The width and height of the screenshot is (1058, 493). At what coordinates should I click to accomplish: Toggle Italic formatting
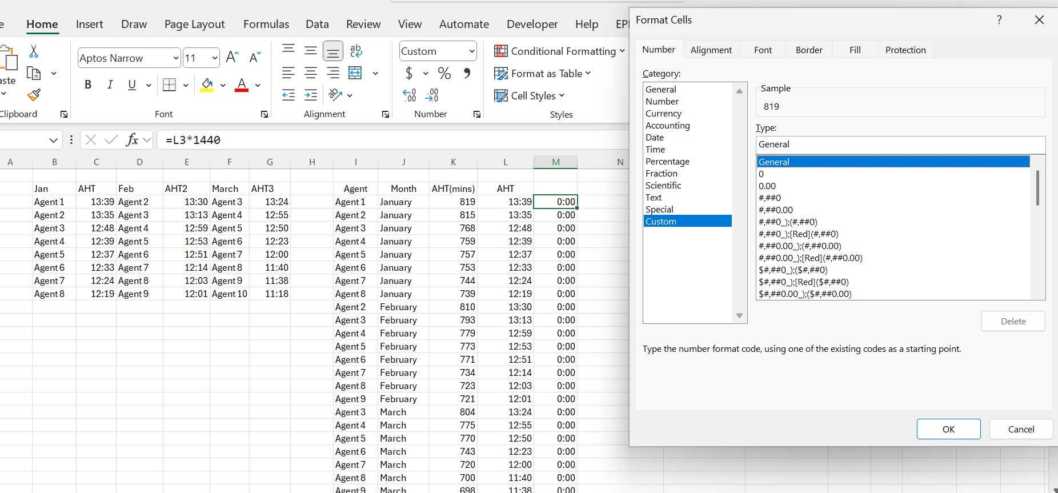click(x=110, y=85)
